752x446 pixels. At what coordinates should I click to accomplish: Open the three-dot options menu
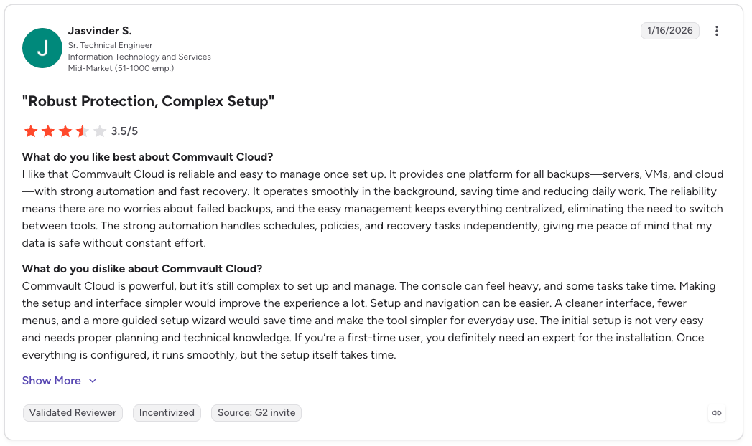click(x=717, y=31)
